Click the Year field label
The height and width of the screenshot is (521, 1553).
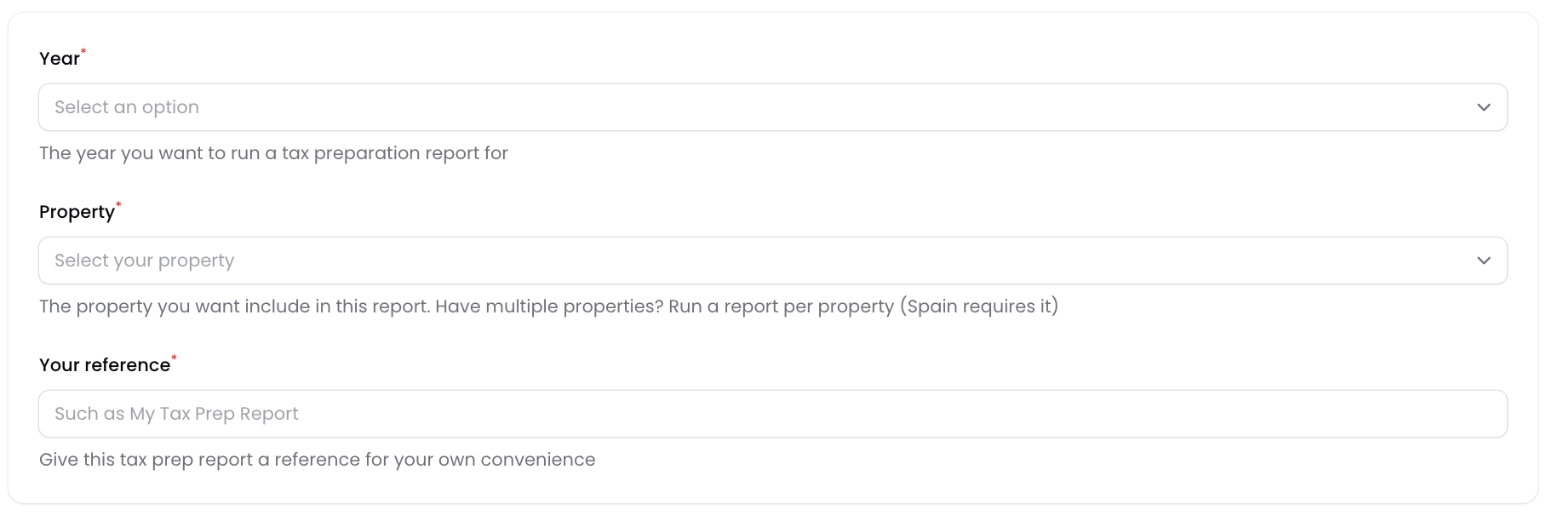coord(59,59)
